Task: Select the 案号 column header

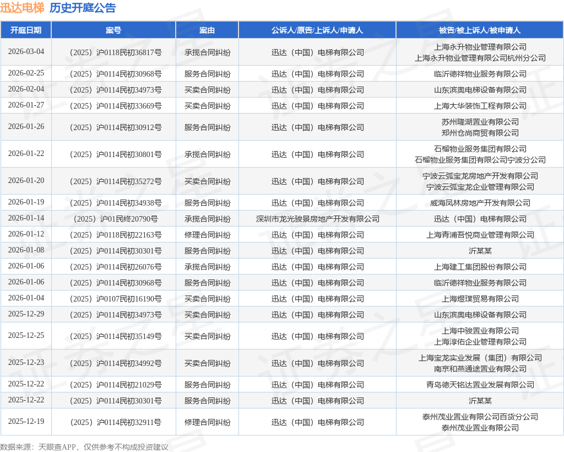Action: point(113,30)
